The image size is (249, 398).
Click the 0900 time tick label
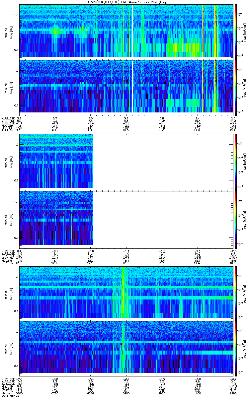tap(126, 393)
